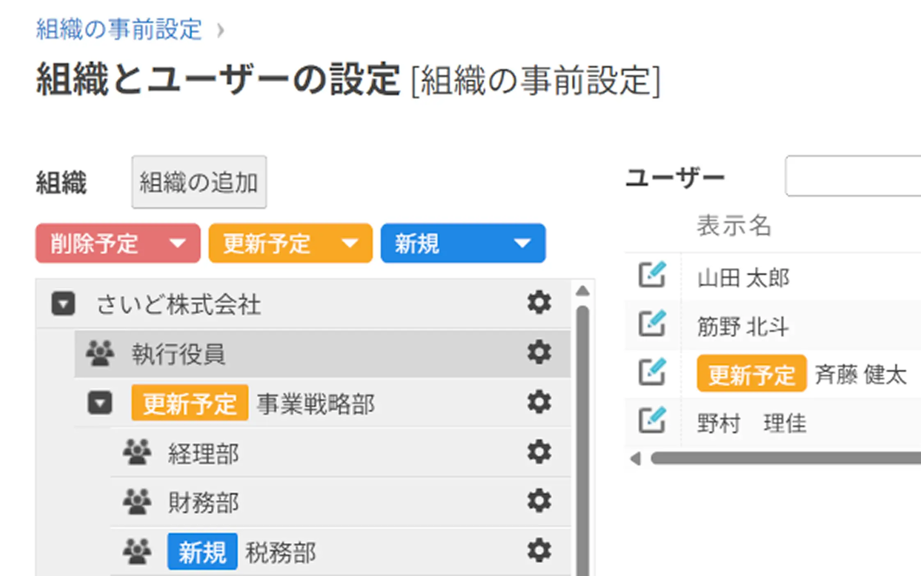The height and width of the screenshot is (576, 921).
Task: Open gear settings for 経理部
Action: (539, 452)
